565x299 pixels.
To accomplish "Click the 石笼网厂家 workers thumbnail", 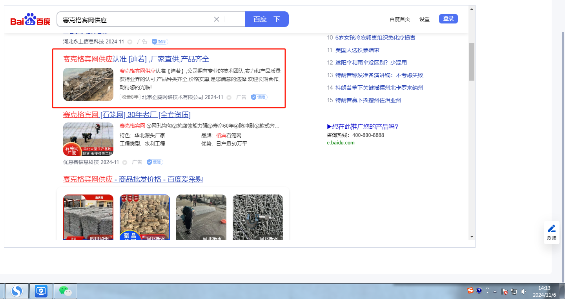I will [88, 139].
